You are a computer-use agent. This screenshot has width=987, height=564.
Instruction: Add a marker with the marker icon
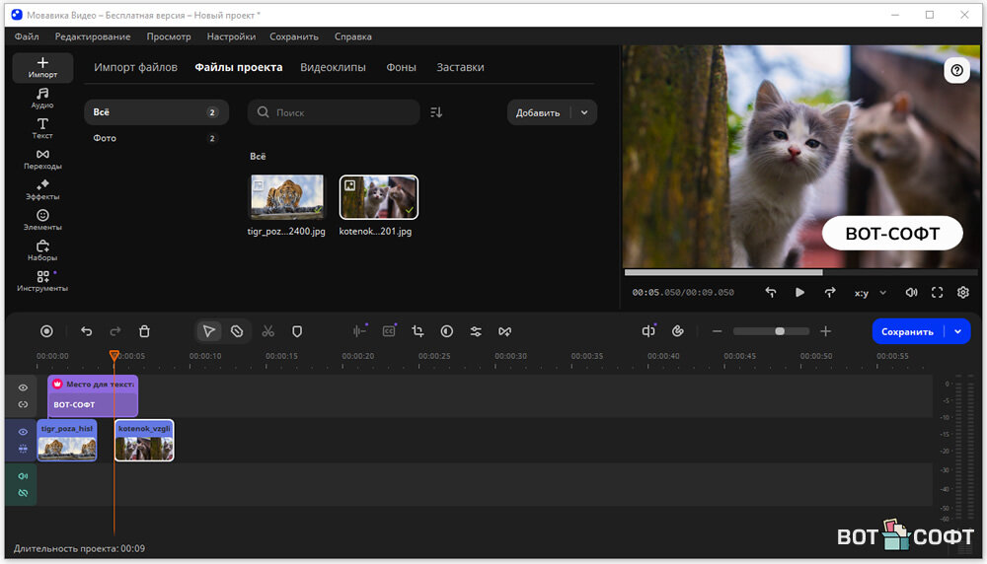tap(296, 331)
